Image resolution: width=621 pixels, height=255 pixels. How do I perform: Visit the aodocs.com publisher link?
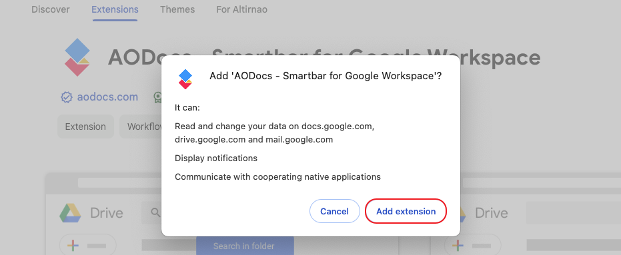point(107,97)
